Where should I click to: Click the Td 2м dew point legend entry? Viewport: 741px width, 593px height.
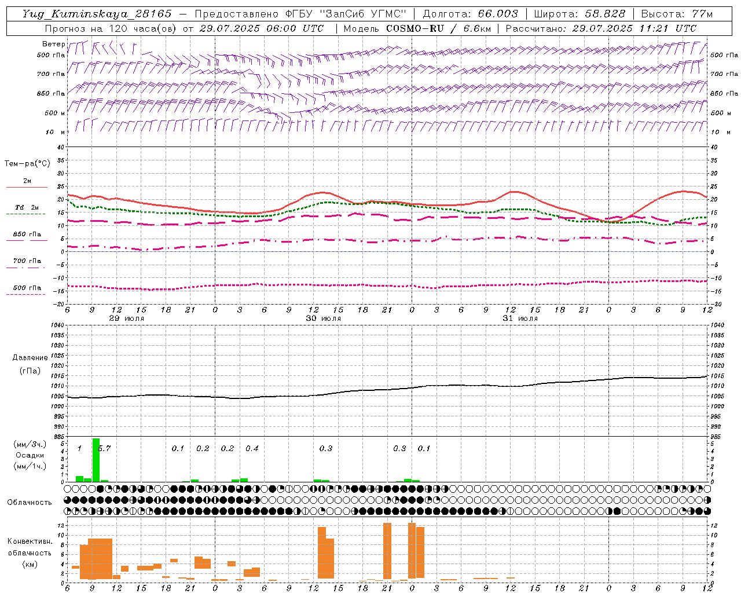pyautogui.click(x=27, y=207)
